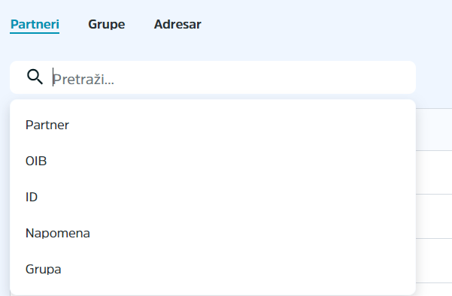The width and height of the screenshot is (452, 296).
Task: Choose the OIB filter option
Action: click(213, 161)
